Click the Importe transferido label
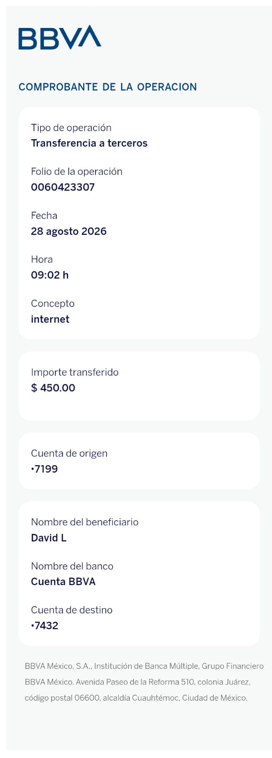Viewport: 272px width, 758px height. click(75, 372)
